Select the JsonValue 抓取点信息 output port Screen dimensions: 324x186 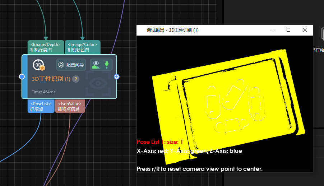70,106
